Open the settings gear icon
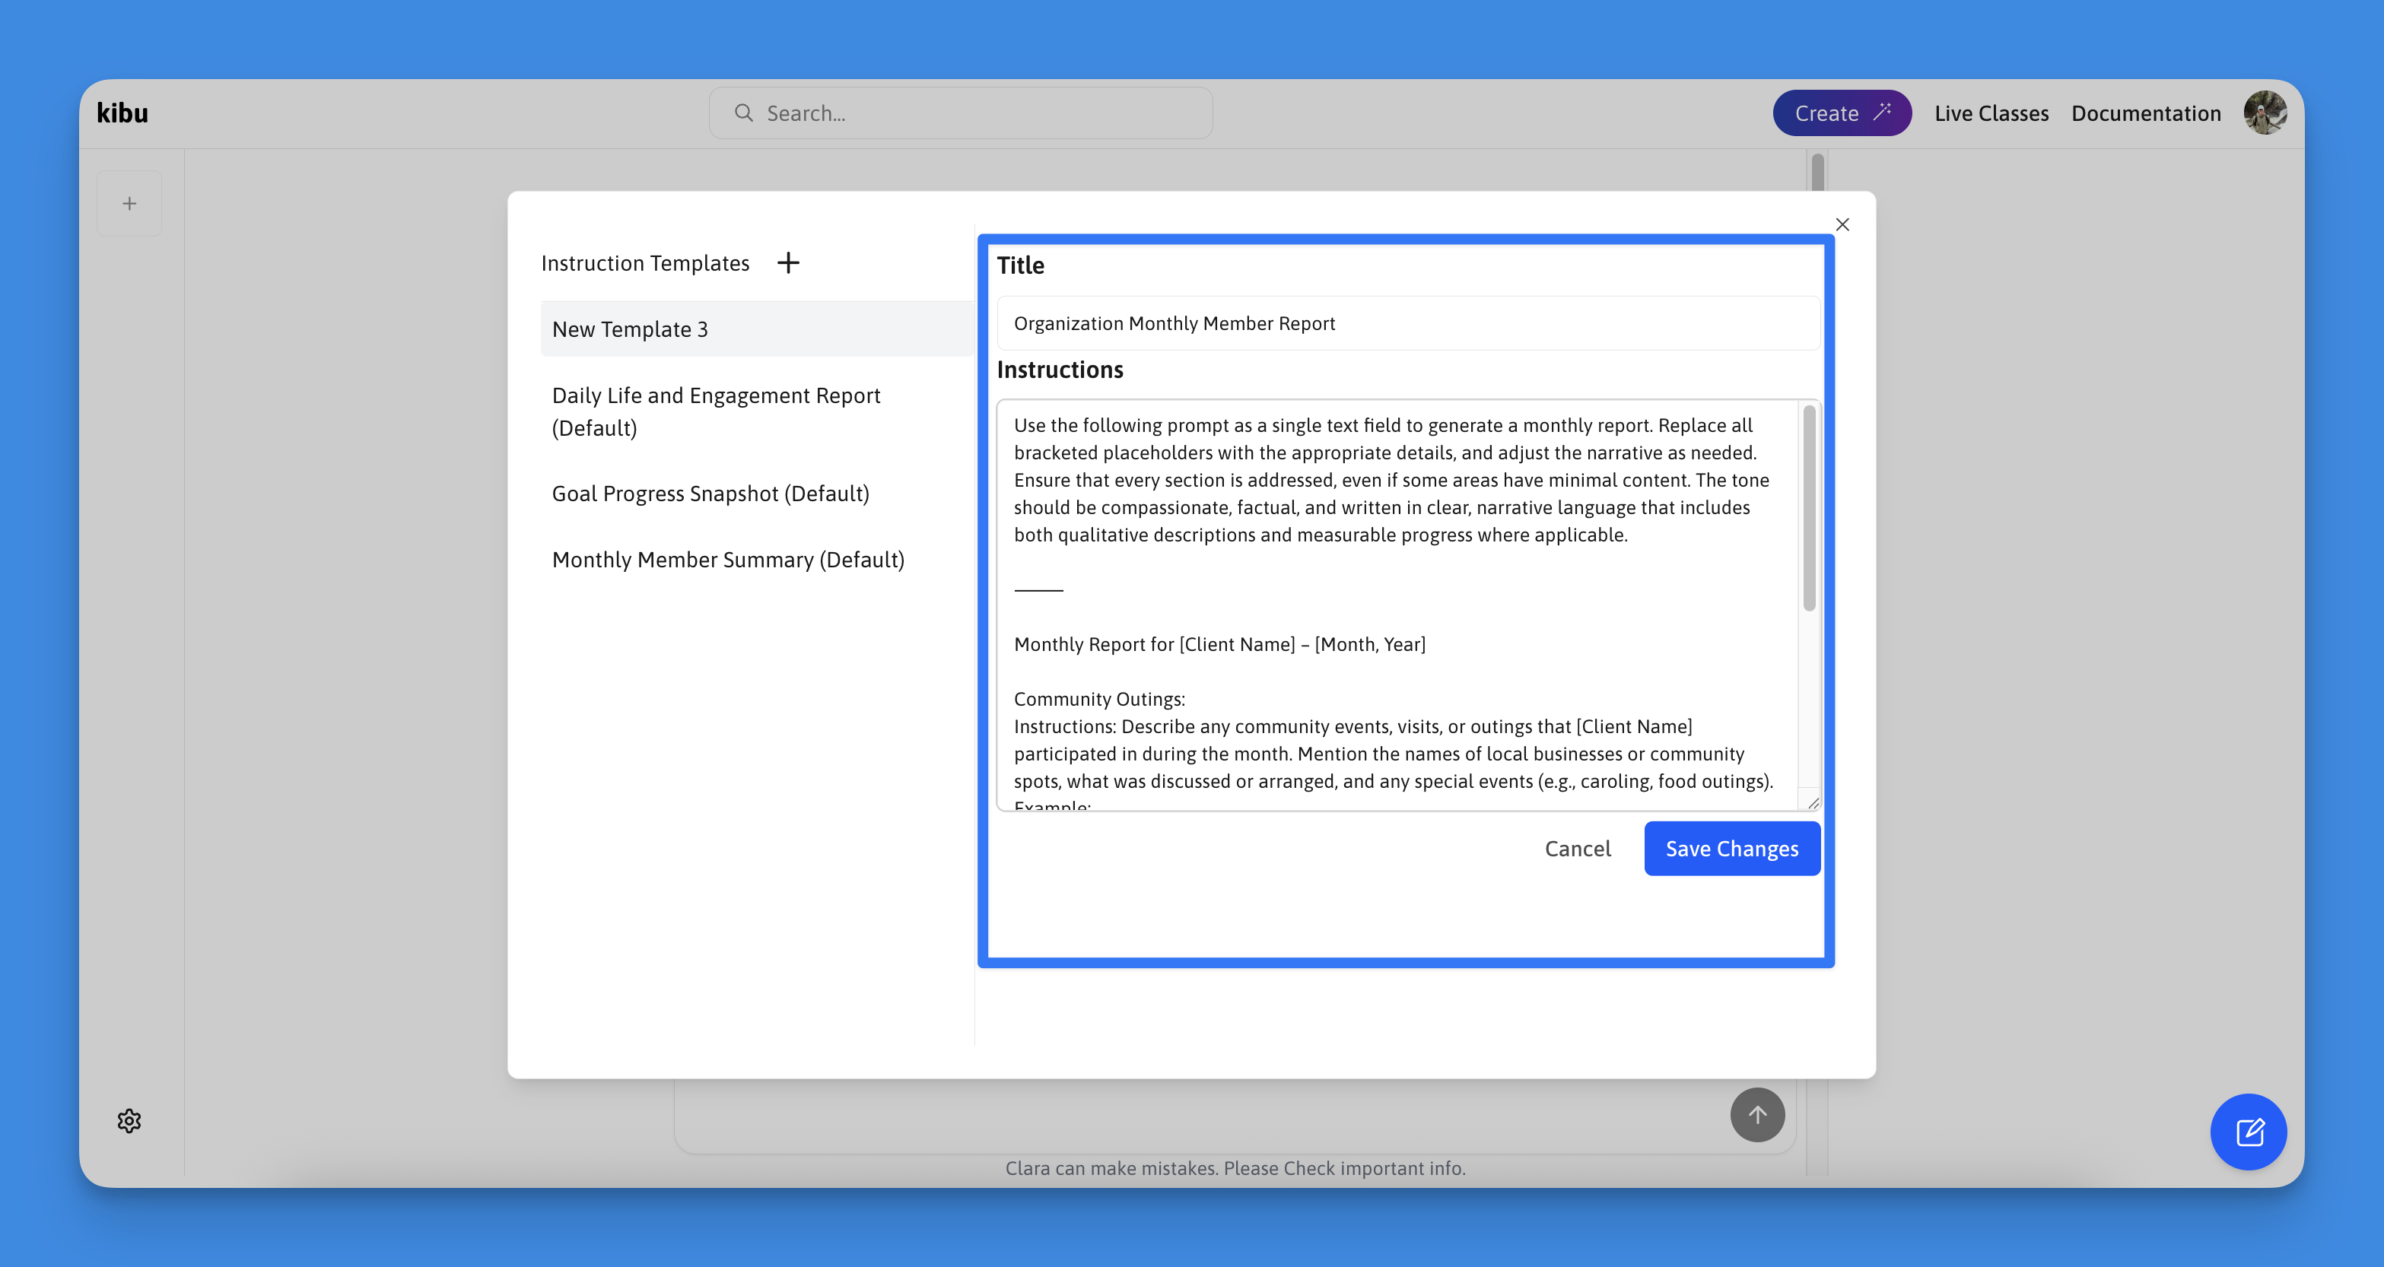2384x1267 pixels. (129, 1121)
